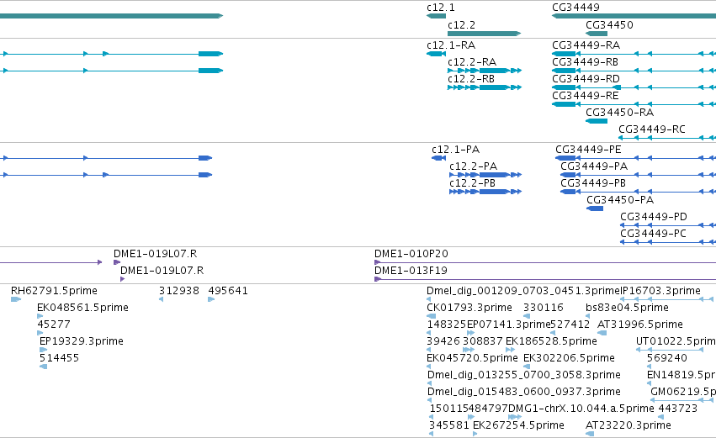Click coding sequence c12.2-PA
The width and height of the screenshot is (716, 438).
[485, 175]
